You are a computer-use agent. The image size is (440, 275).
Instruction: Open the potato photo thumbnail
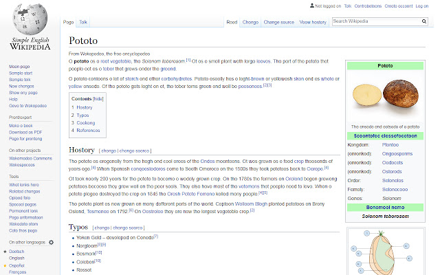pyautogui.click(x=385, y=96)
